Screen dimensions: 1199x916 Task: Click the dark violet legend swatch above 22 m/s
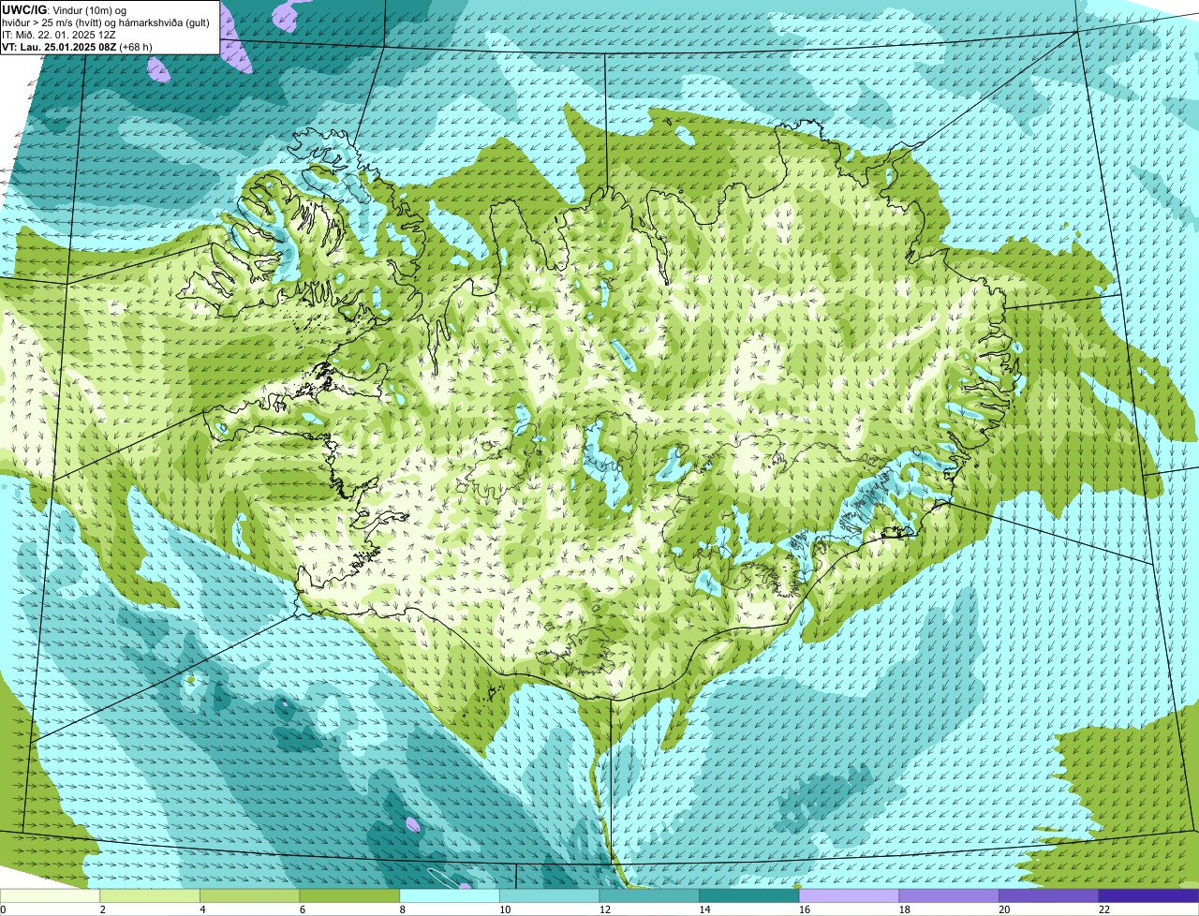pyautogui.click(x=1148, y=896)
